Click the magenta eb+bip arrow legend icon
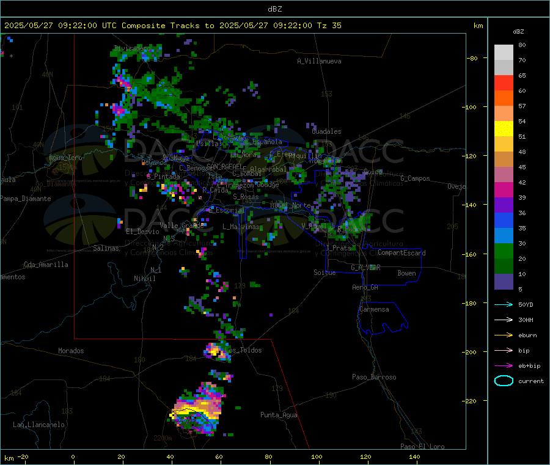The width and height of the screenshot is (550, 465). tap(504, 366)
